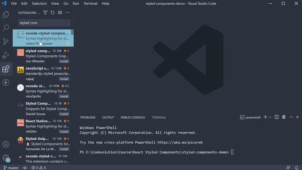
Task: Install Daniel Sousa's Styled Components snippets
Action: [64, 114]
